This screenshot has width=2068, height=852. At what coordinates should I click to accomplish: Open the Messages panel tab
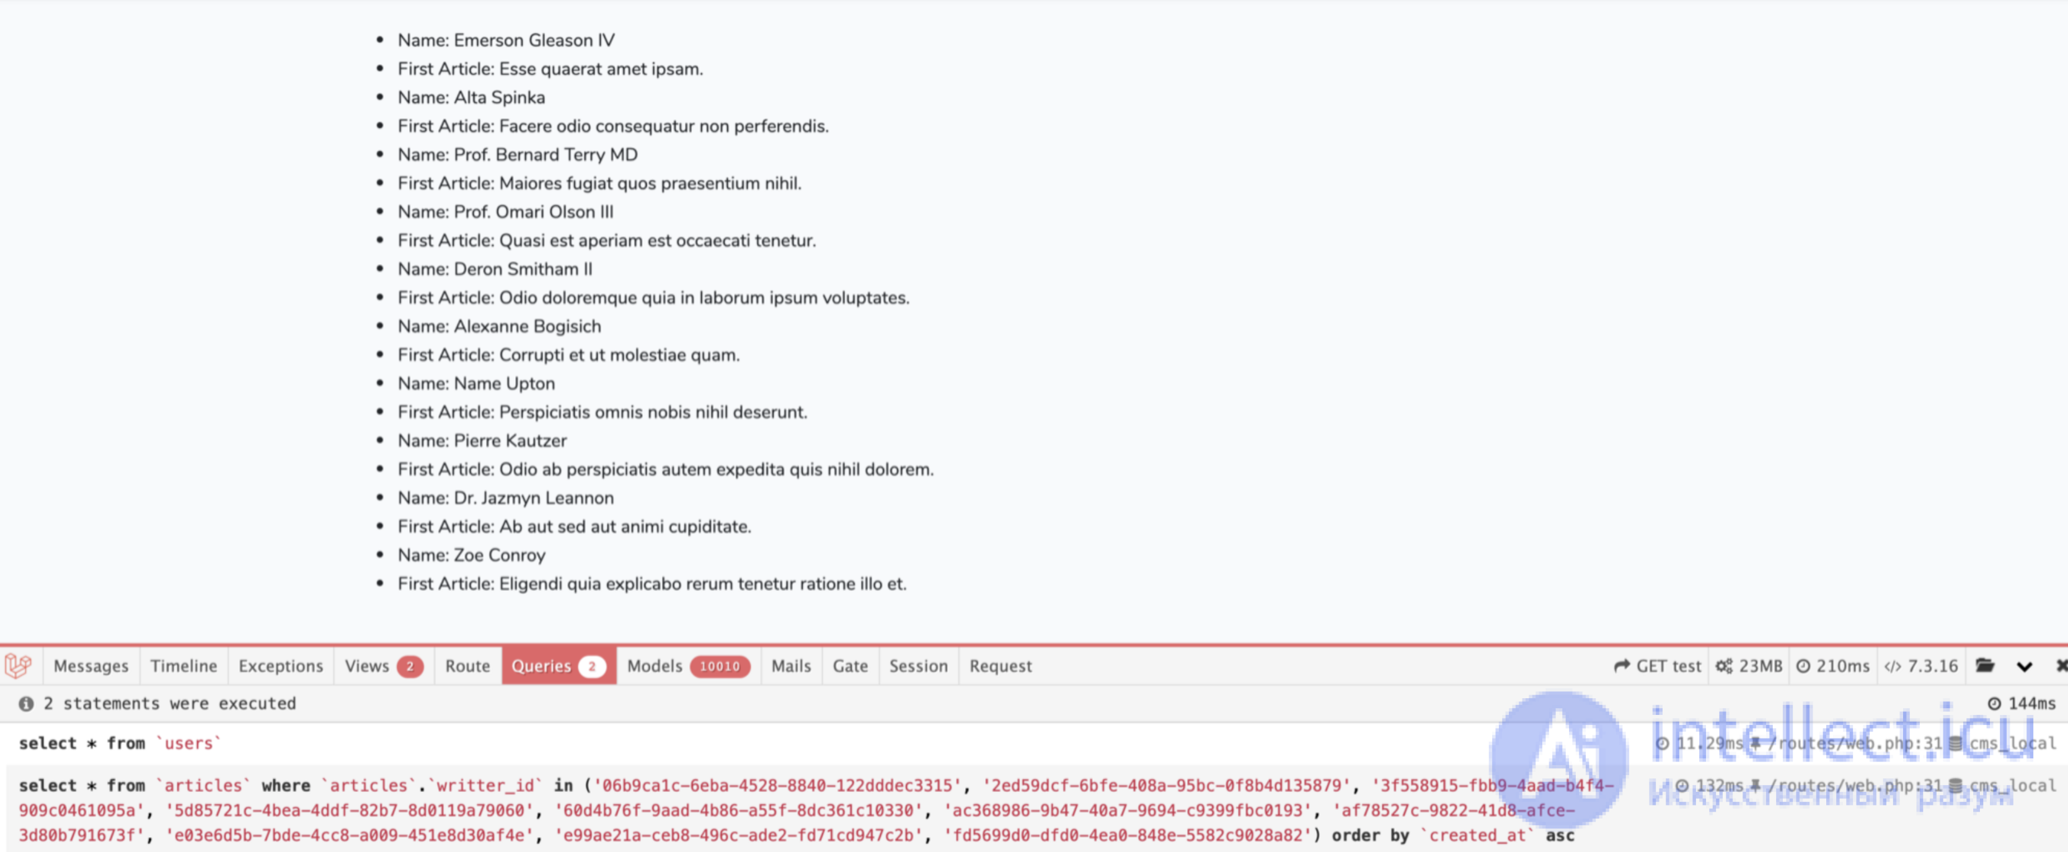(89, 665)
